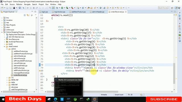Select cancelOrders.jsp in Project Explorer
Viewport: 182px width, 102px height.
(20, 63)
